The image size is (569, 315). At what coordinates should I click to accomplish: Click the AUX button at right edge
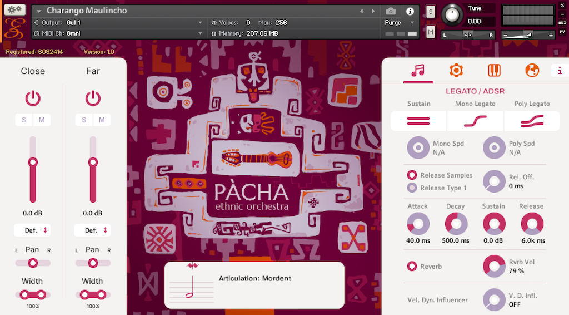coord(562,23)
